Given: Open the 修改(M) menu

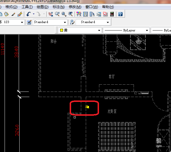Looking at the screenshot, I should coord(75,7).
